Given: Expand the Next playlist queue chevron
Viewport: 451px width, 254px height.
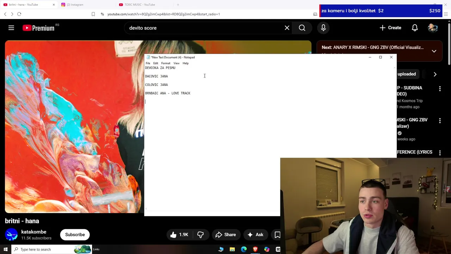Looking at the screenshot, I should click(x=434, y=51).
